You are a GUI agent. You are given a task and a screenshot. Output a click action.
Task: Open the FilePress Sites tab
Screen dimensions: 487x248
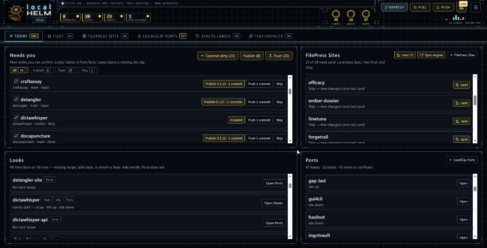105,36
